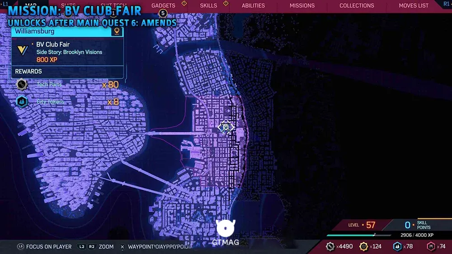Click the Rewards section heading
Screen dimensions: 452x254
point(28,71)
